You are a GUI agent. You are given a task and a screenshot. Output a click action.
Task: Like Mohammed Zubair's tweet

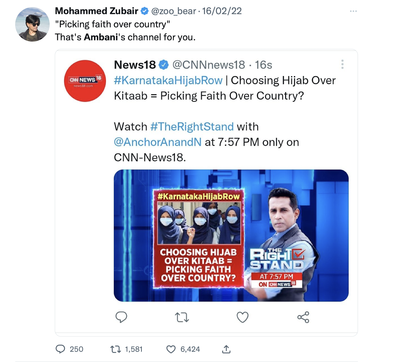tap(171, 349)
